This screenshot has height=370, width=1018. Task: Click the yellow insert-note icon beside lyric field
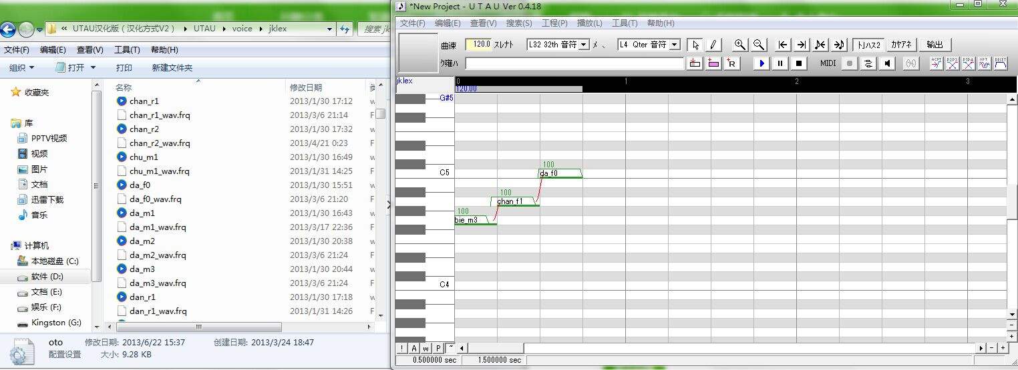click(x=695, y=63)
